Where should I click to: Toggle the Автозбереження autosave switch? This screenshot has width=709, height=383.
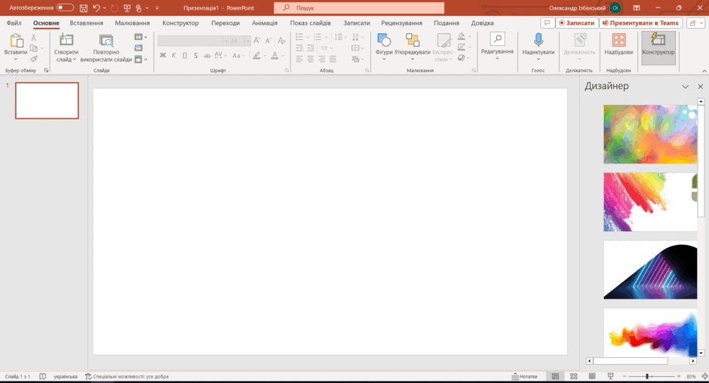click(65, 8)
